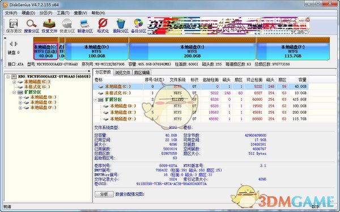
Task: Click the 标识 column header
Action: 194,80
